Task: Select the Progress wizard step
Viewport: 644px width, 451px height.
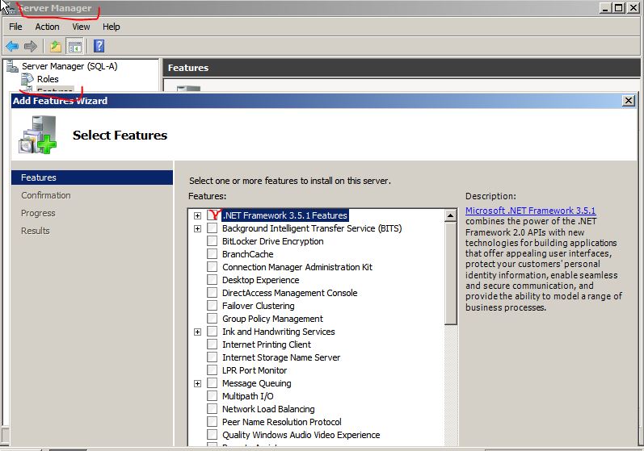Action: [x=38, y=213]
